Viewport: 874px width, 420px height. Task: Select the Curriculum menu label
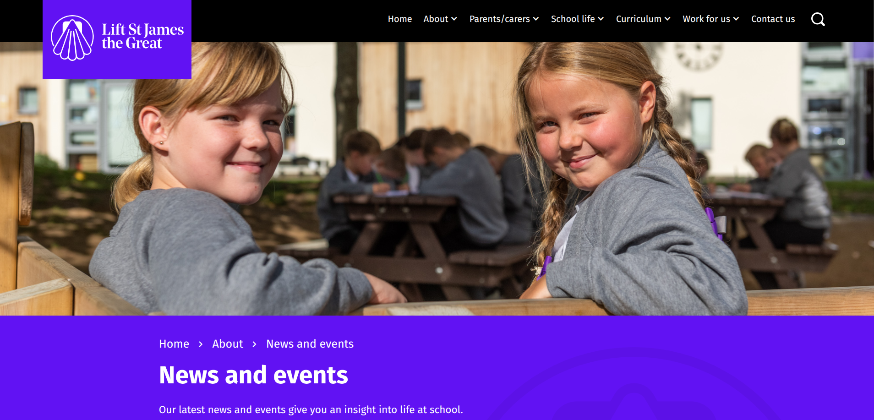coord(639,19)
